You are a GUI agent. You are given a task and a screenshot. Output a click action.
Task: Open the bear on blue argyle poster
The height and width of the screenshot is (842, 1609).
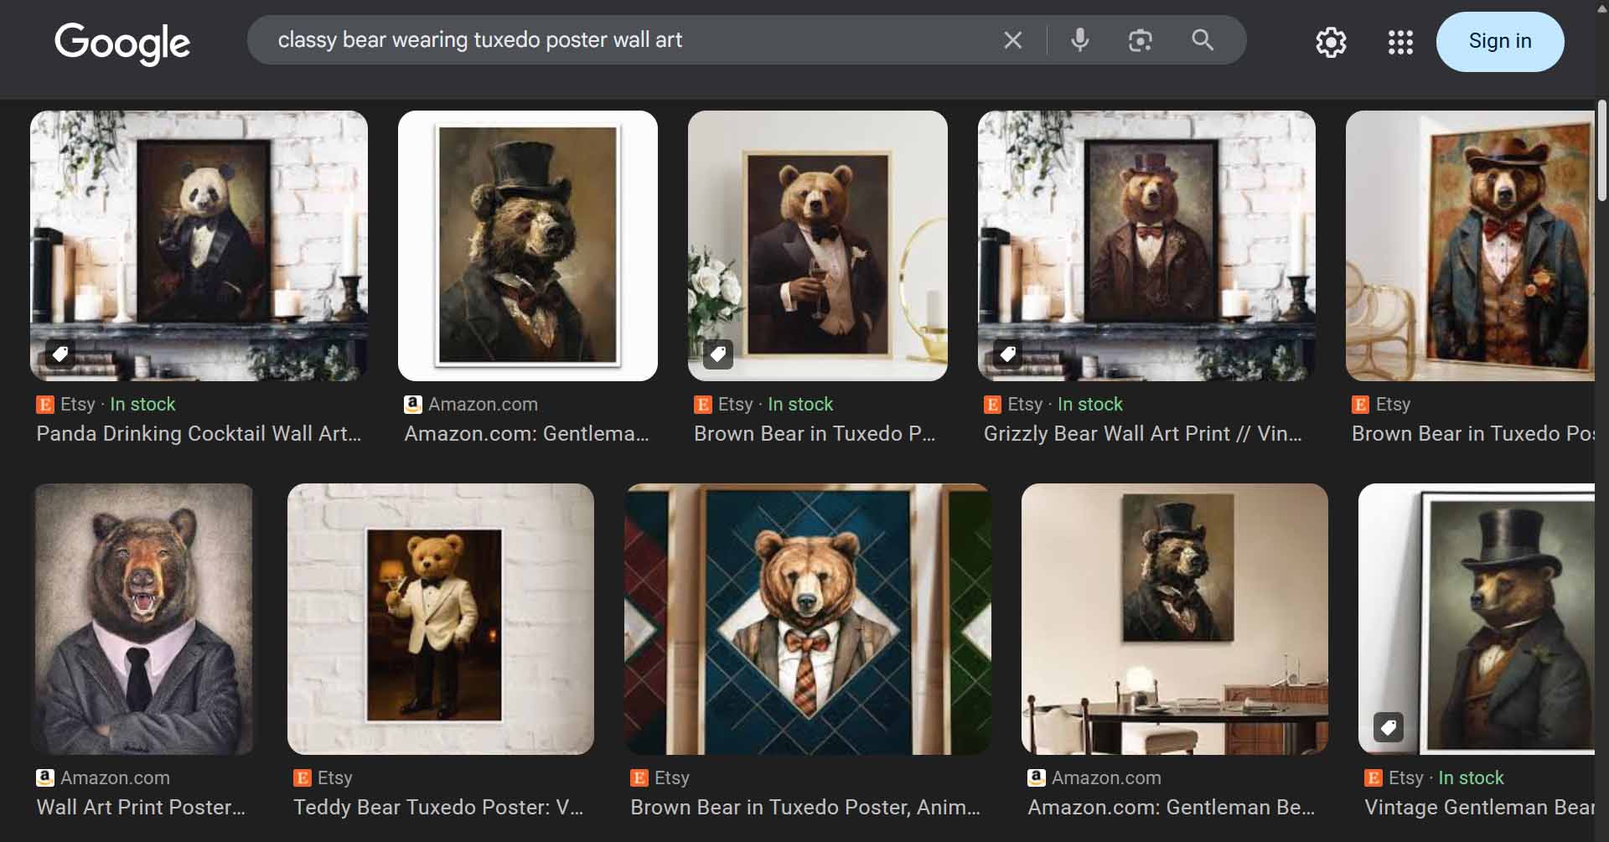pyautogui.click(x=807, y=618)
